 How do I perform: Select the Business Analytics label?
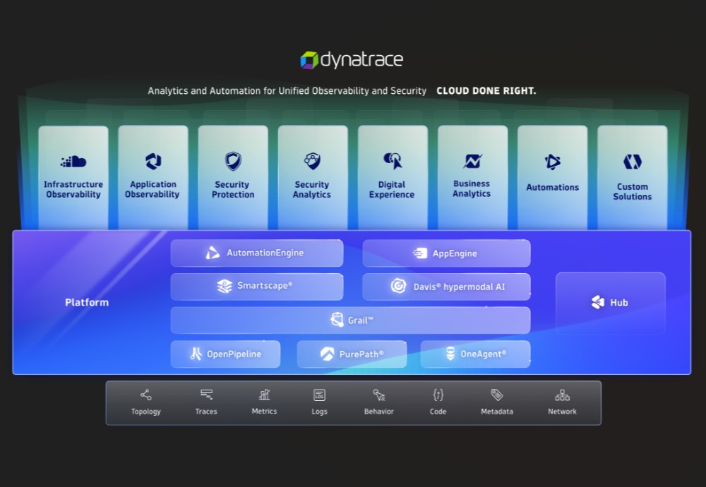click(472, 188)
